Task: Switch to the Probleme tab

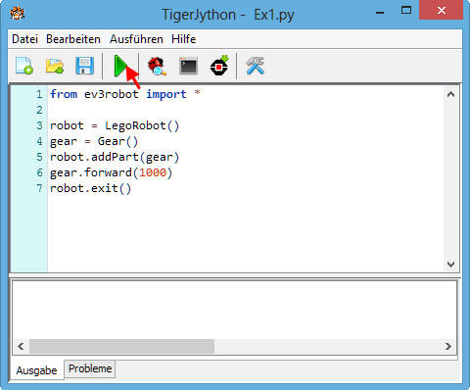Action: 90,368
